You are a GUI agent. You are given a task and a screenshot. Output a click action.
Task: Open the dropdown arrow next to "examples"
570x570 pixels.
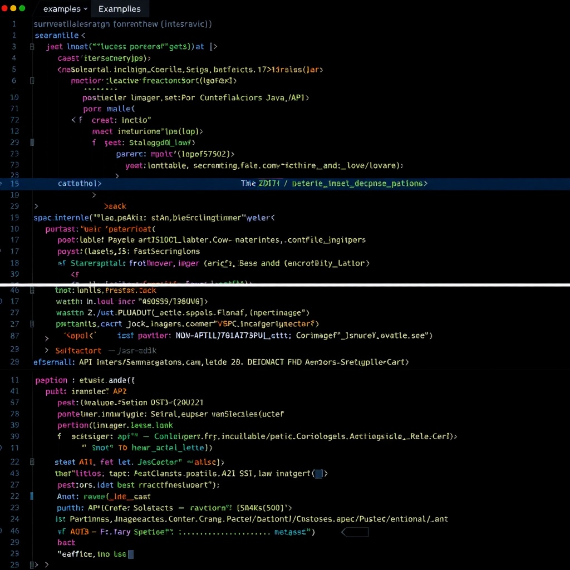(85, 9)
